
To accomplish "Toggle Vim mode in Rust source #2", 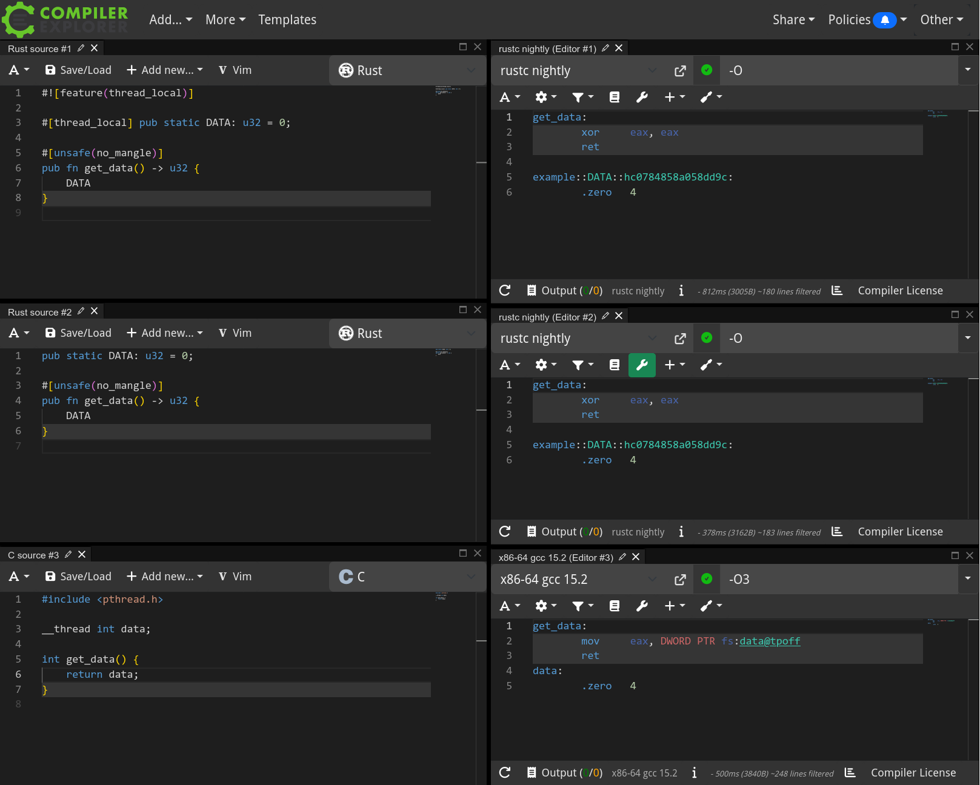I will click(235, 333).
